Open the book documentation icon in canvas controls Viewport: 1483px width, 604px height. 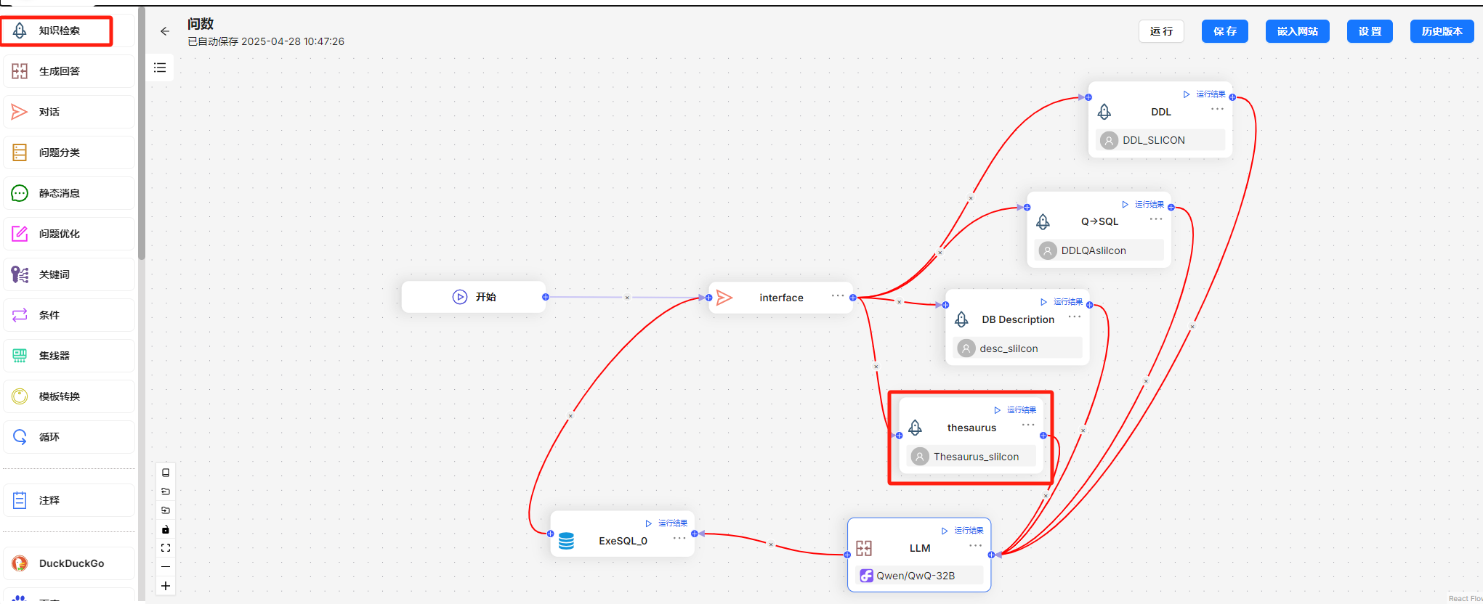166,473
